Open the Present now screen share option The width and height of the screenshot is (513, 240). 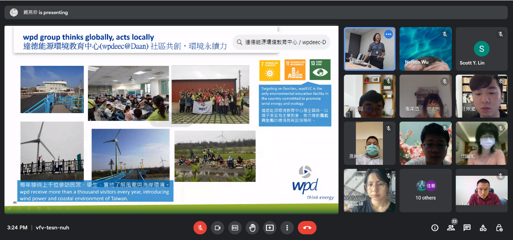pos(269,227)
